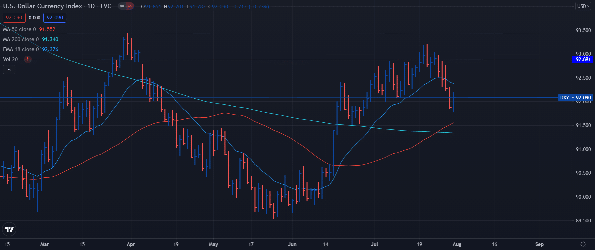
Task: Click the 17 date label on time axis
Action: [251, 244]
